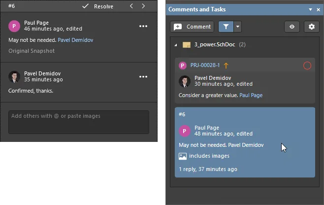The width and height of the screenshot is (324, 205).
Task: Close the Comments and Tasks panel
Action: [x=318, y=9]
